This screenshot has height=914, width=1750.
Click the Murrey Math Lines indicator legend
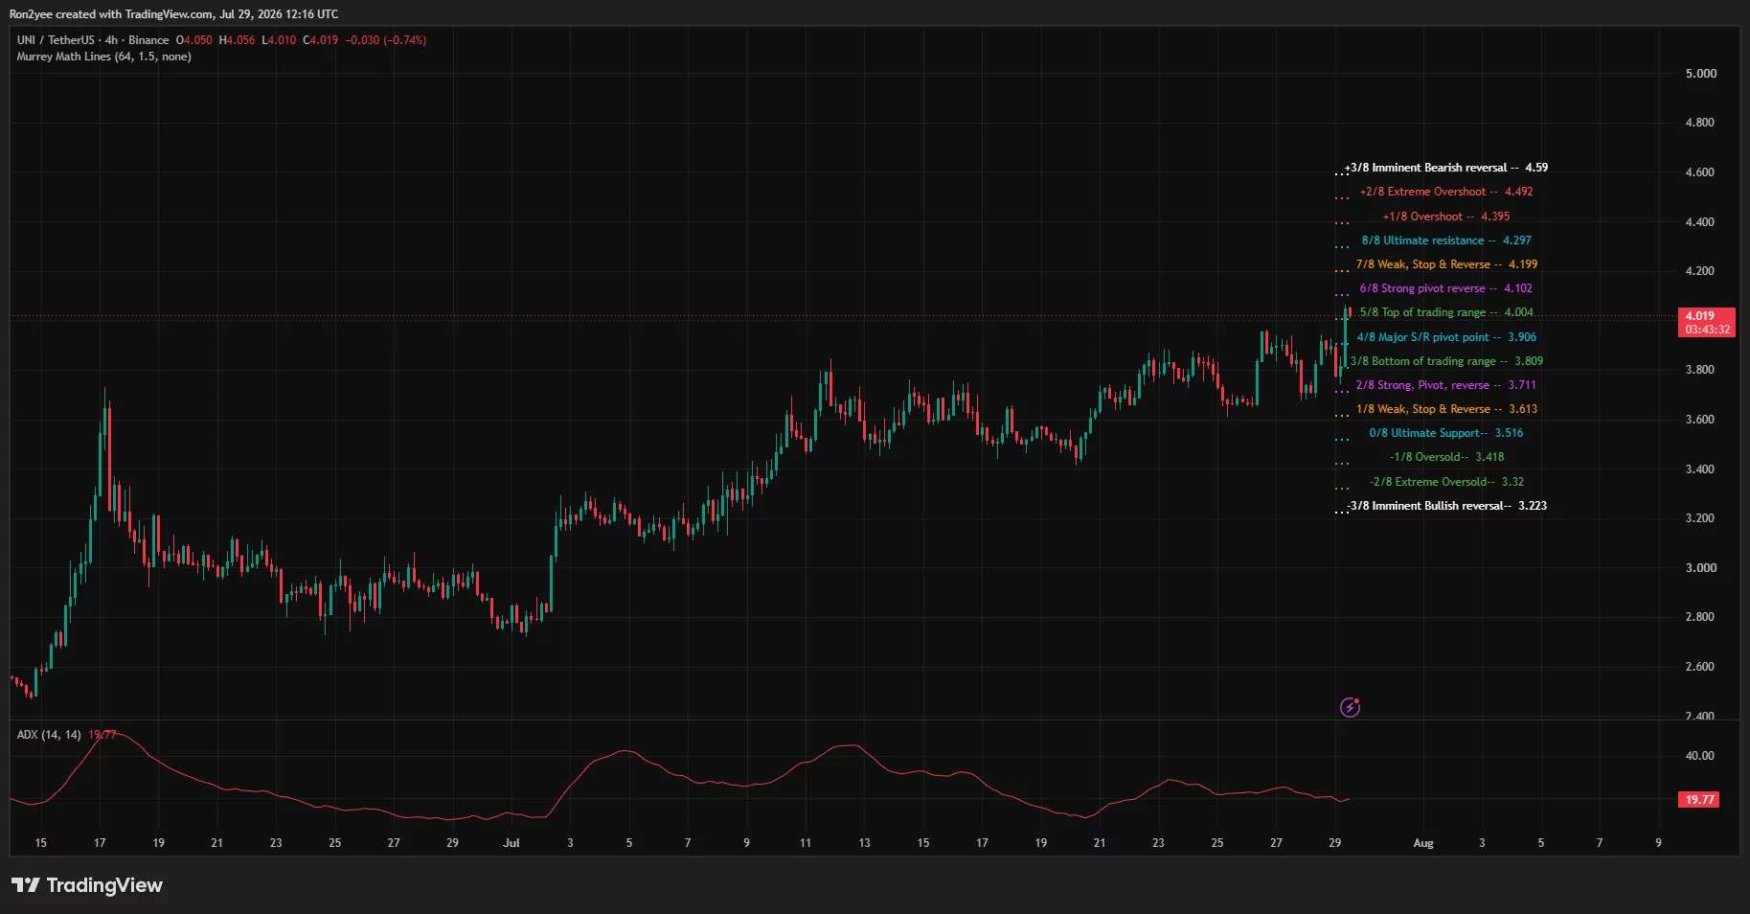(x=103, y=57)
